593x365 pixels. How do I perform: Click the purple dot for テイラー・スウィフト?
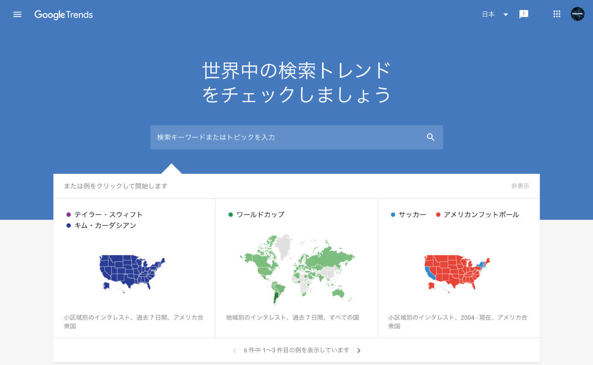click(68, 214)
